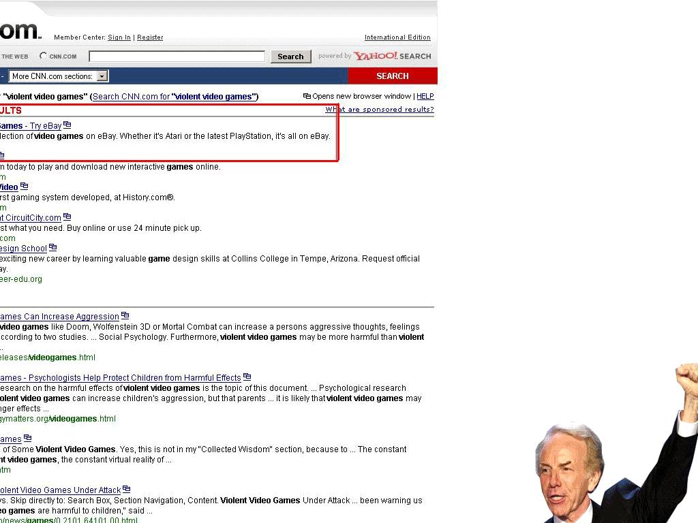Click new-window icon beside CircuitCity.com

67,217
